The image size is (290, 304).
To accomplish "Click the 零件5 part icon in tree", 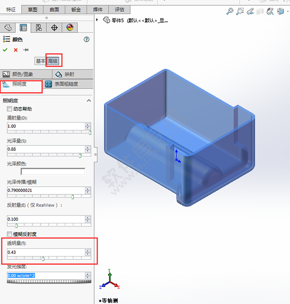I will 106,20.
